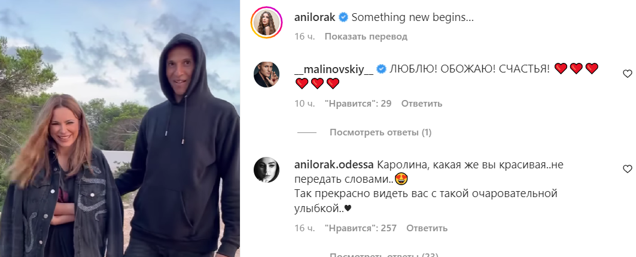Open anilorak.odessa username link
The height and width of the screenshot is (257, 636).
point(334,165)
